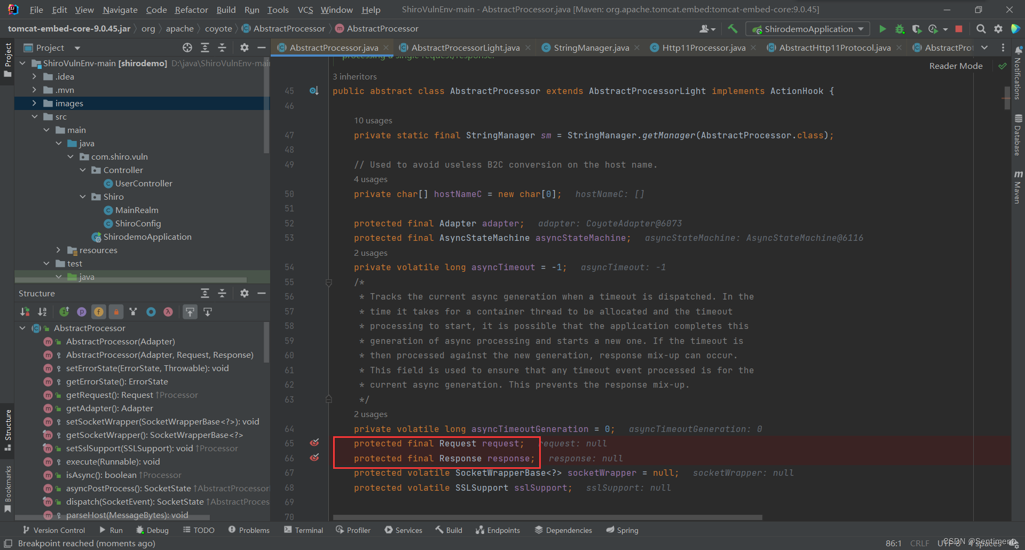Expand all nodes in the Structure panel
1025x550 pixels.
pos(205,293)
